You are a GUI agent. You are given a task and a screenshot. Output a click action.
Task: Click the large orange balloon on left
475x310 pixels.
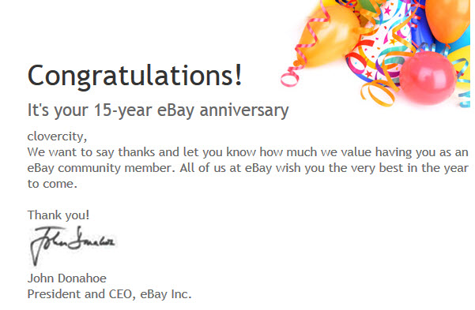[330, 36]
